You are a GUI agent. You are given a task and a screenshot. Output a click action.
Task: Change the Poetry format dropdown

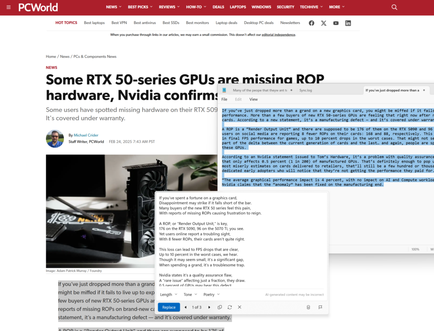tap(211, 294)
